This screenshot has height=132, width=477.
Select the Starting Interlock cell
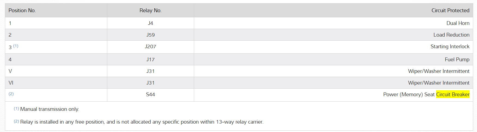450,47
